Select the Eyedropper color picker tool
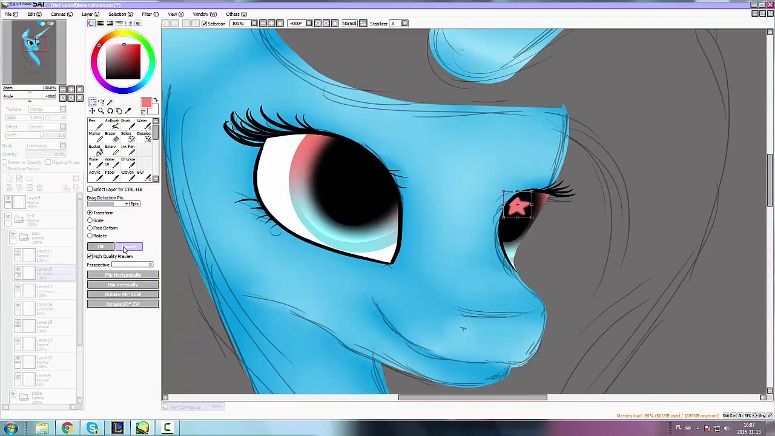 pyautogui.click(x=128, y=111)
